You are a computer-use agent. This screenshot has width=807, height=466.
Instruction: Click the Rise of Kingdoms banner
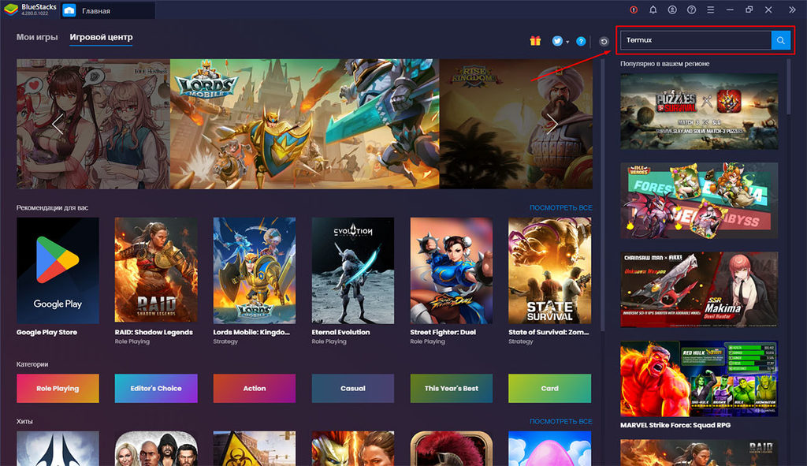515,124
